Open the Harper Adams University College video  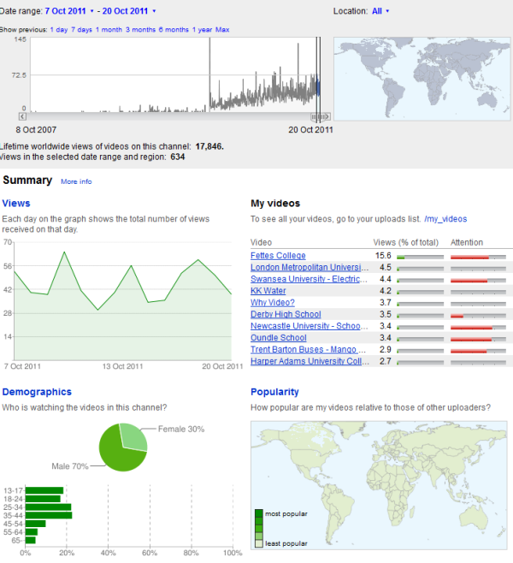pos(310,361)
